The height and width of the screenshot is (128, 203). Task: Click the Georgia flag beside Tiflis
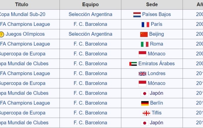pyautogui.click(x=146, y=113)
